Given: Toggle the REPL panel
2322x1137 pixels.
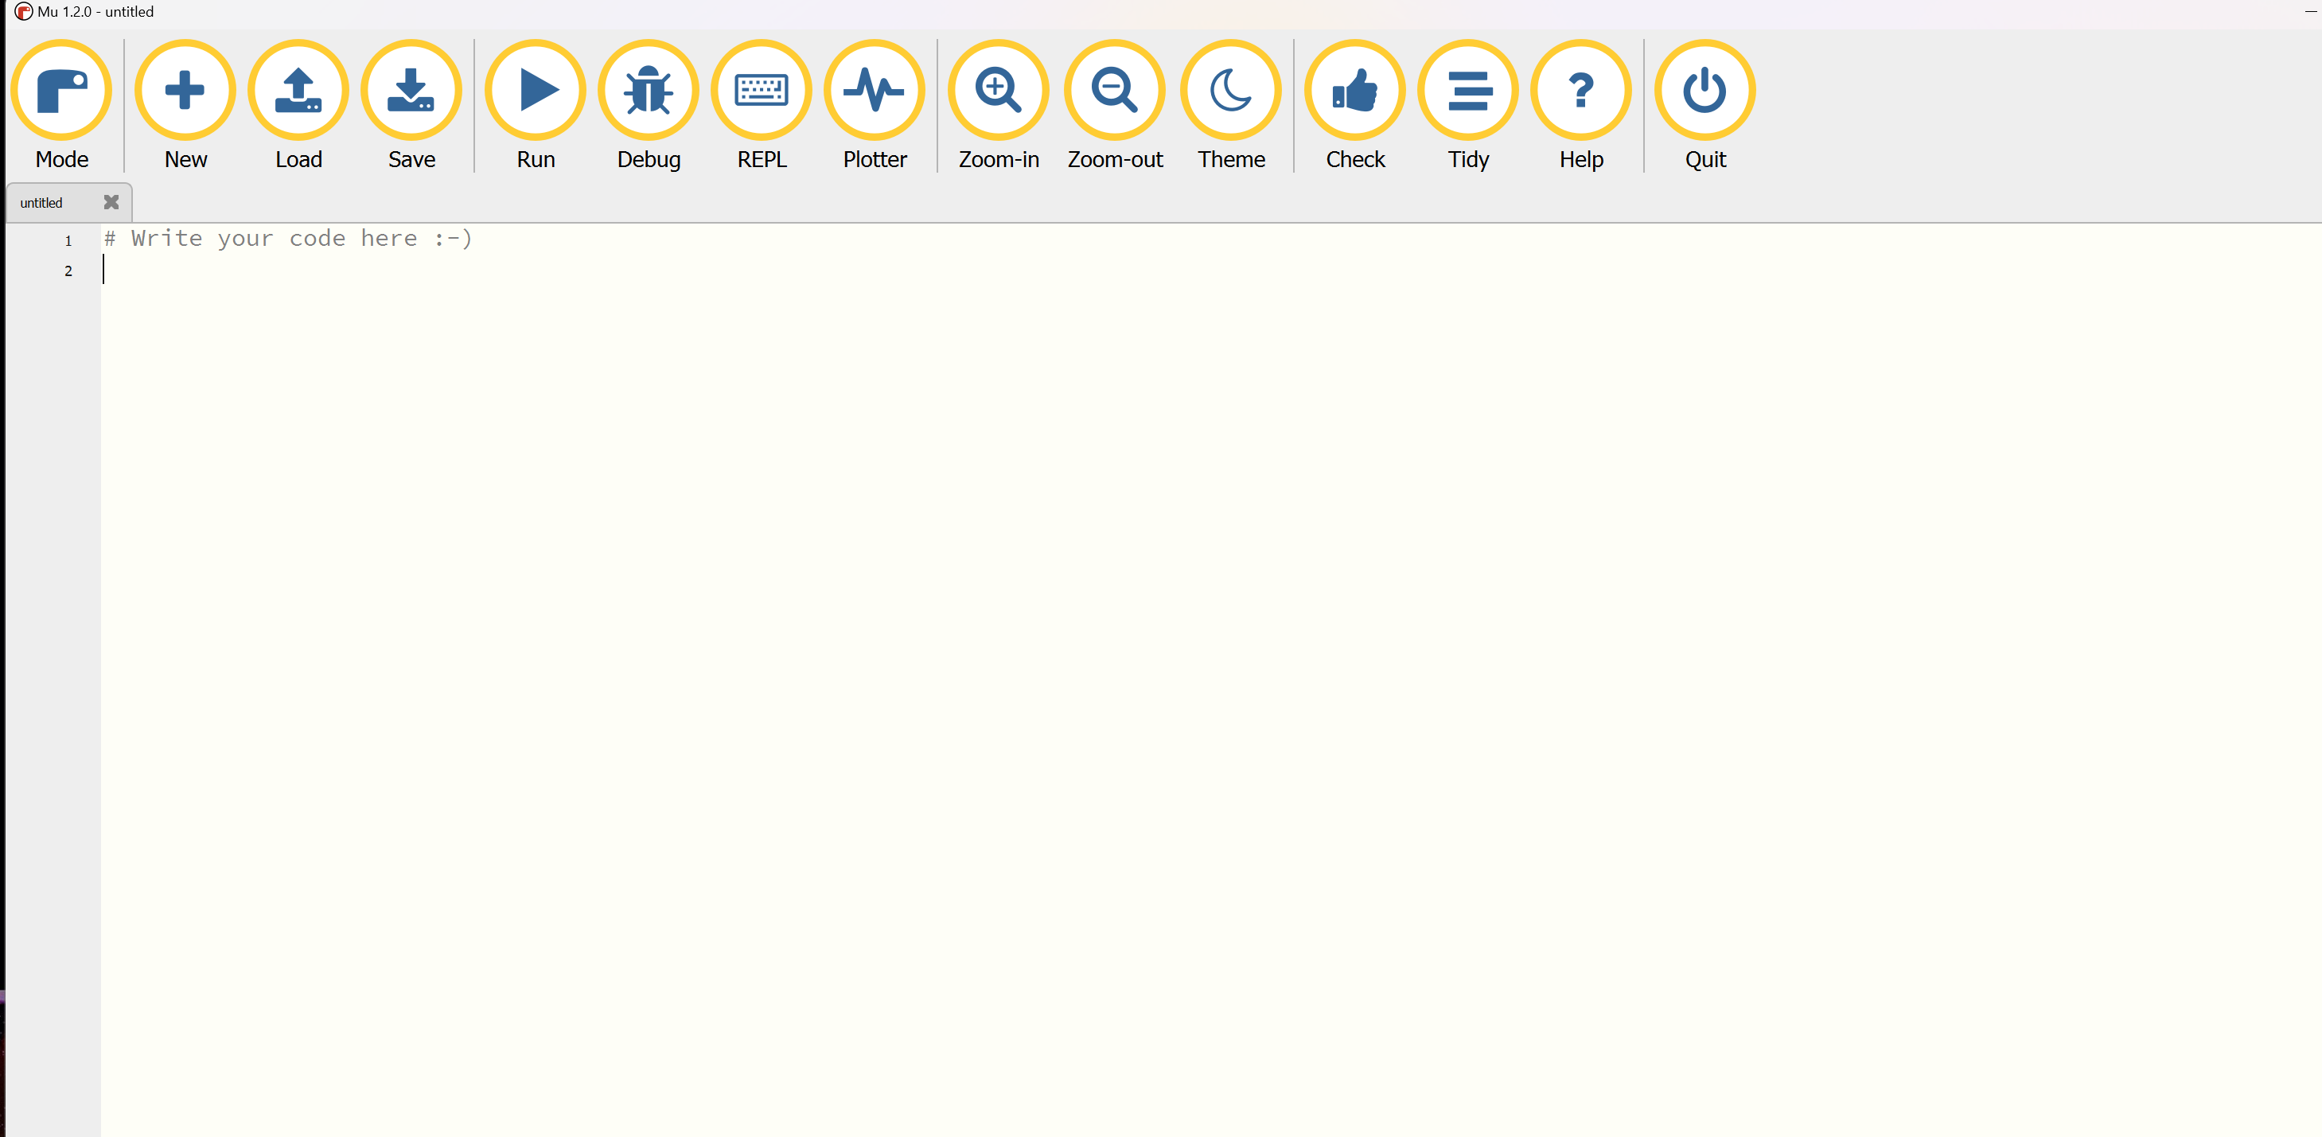Looking at the screenshot, I should [x=762, y=90].
